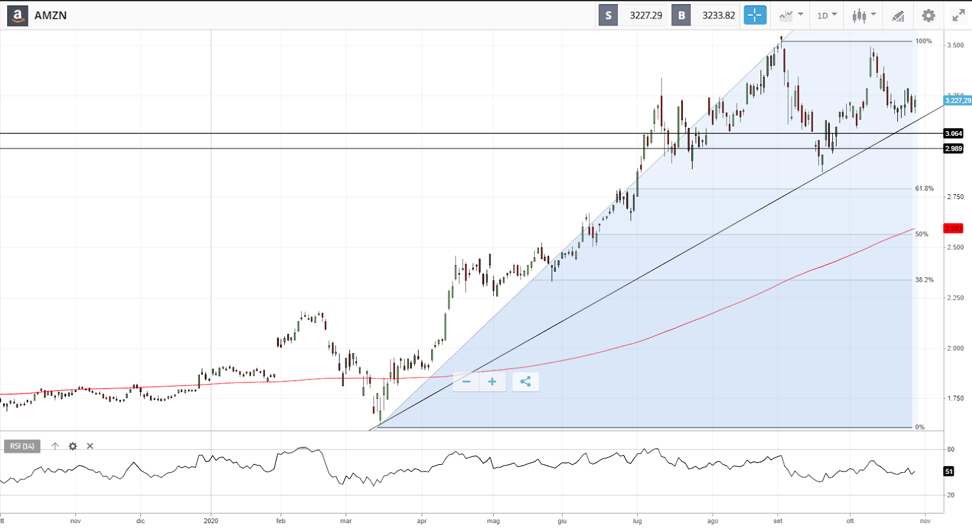Open the 1D timeframe dropdown
Image resolution: width=972 pixels, height=528 pixels.
tap(827, 15)
